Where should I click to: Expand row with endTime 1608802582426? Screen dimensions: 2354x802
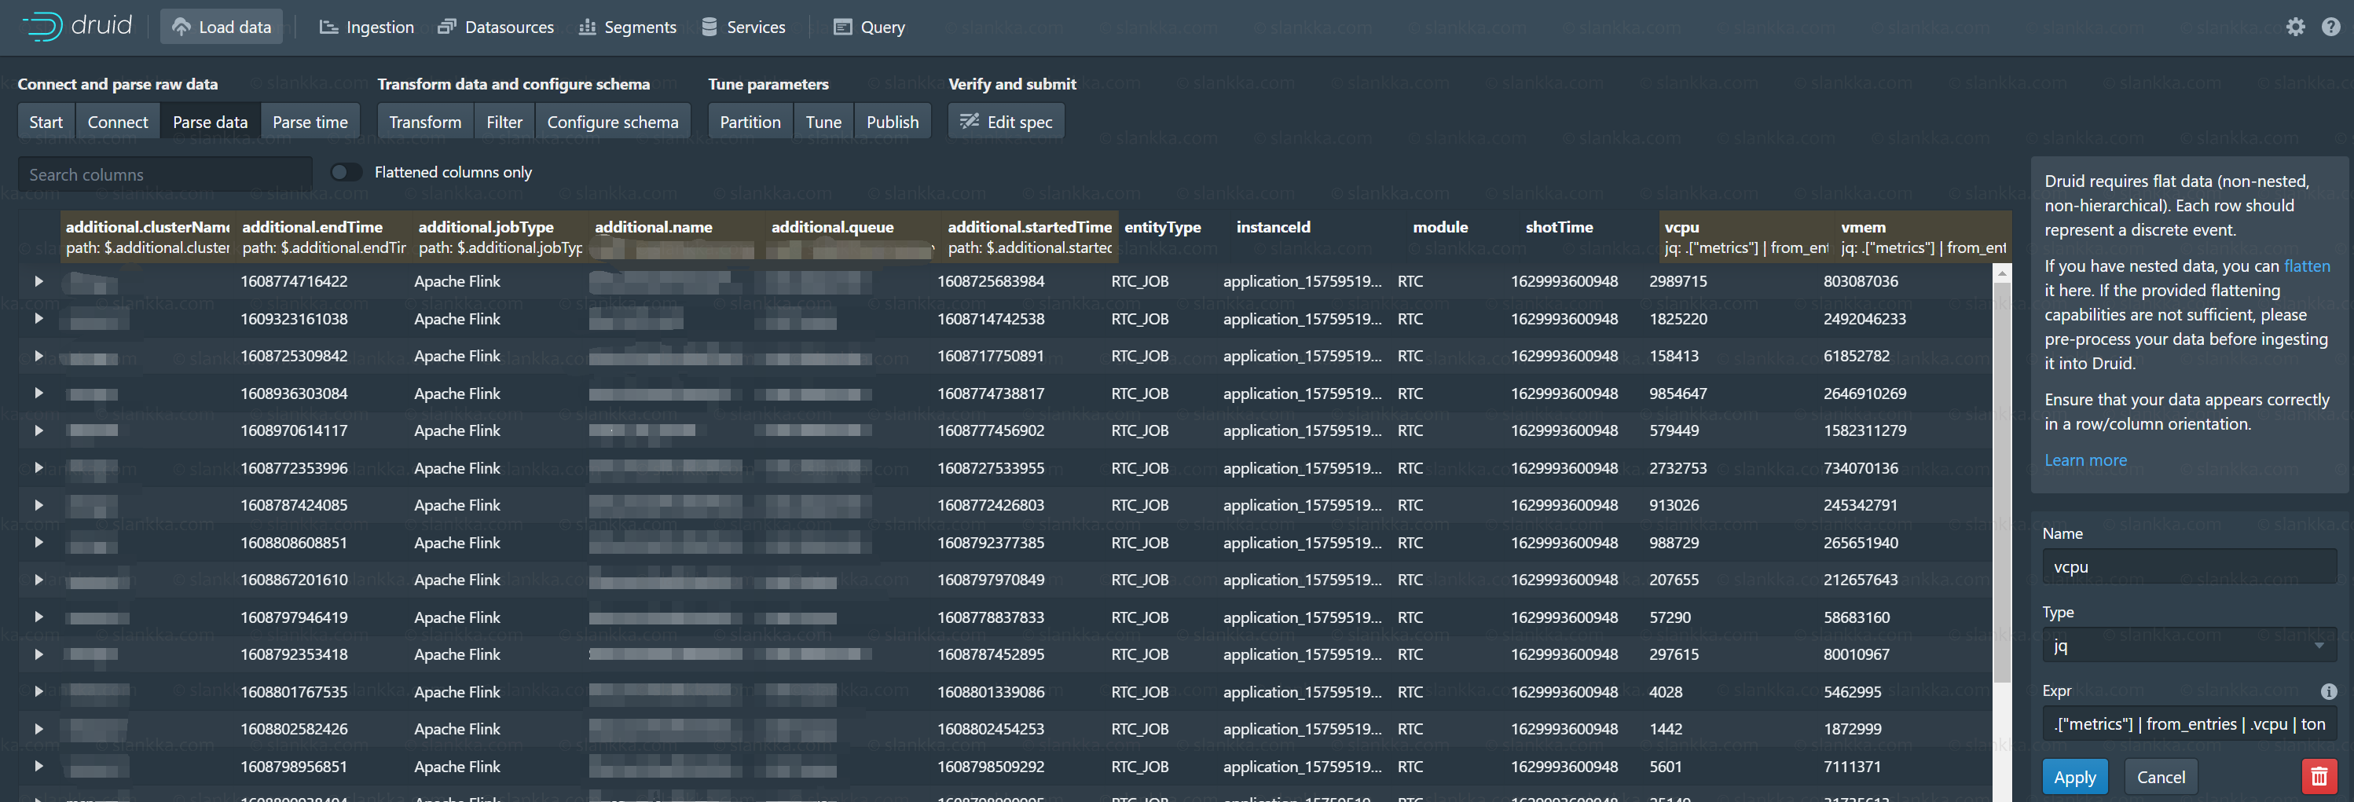(x=38, y=729)
